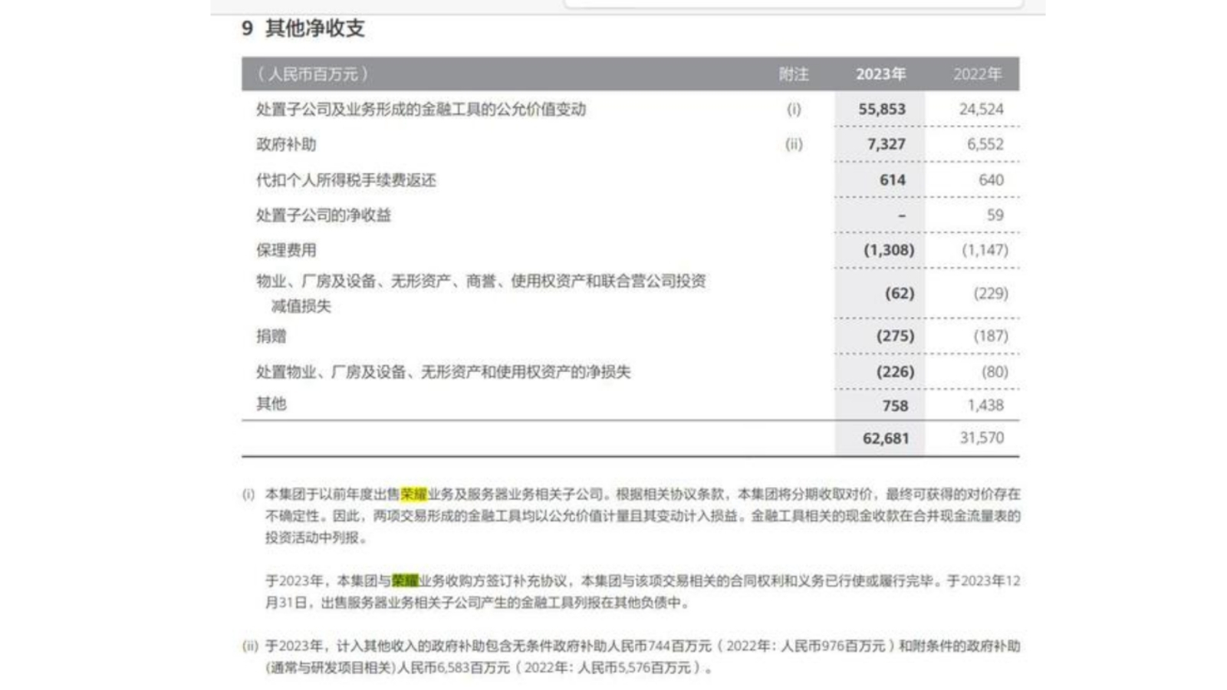The width and height of the screenshot is (1227, 690).
Task: Click the 代扣个人所得税手续费返还 row label
Action: click(346, 180)
